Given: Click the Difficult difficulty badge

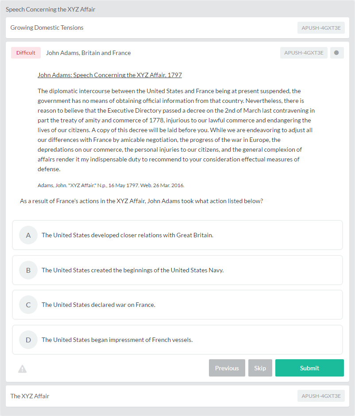Looking at the screenshot, I should [26, 53].
